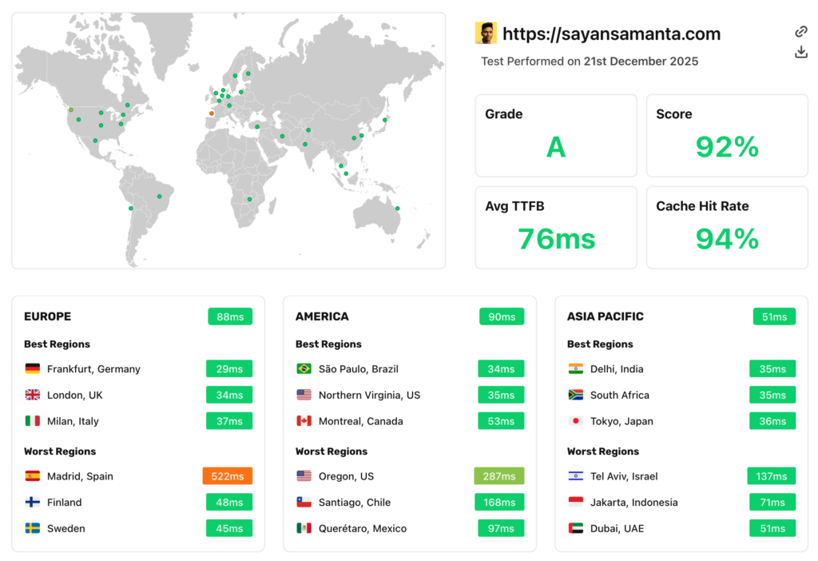Viewport: 818px width, 561px height.
Task: Open the https://sayansamanta.com link
Action: (611, 34)
